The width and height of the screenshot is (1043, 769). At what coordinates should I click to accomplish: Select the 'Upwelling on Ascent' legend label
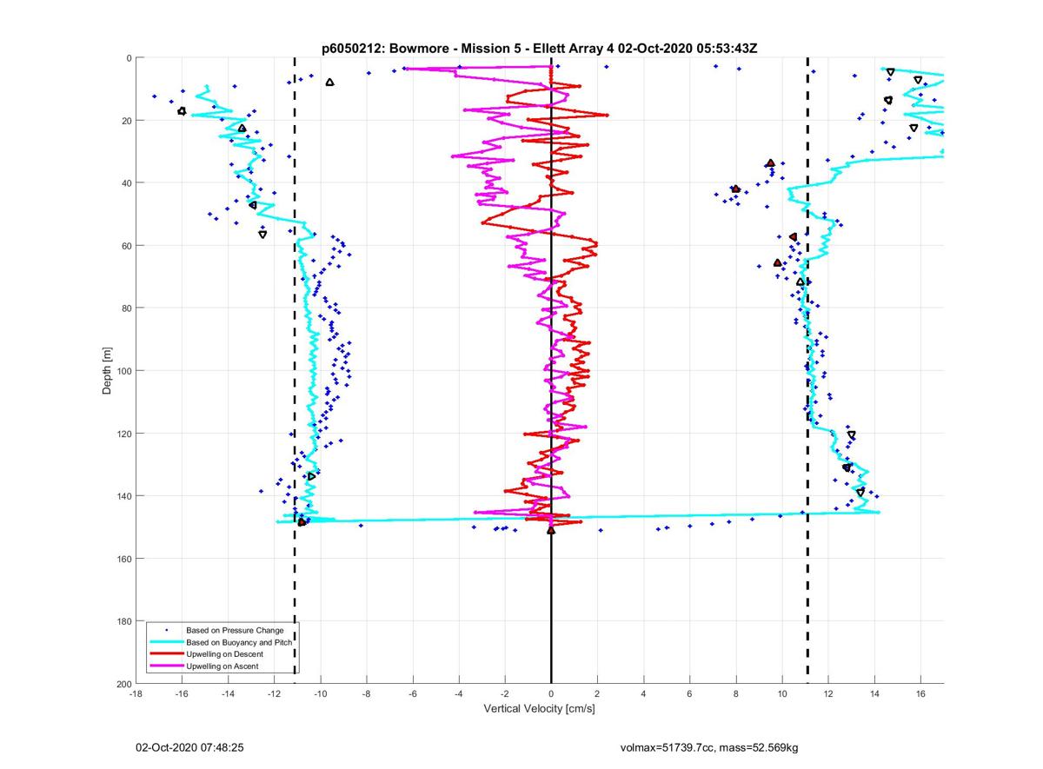(222, 666)
